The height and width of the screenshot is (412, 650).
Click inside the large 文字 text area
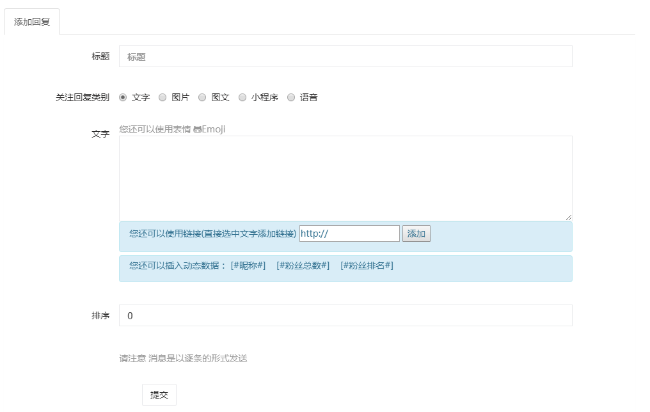345,178
